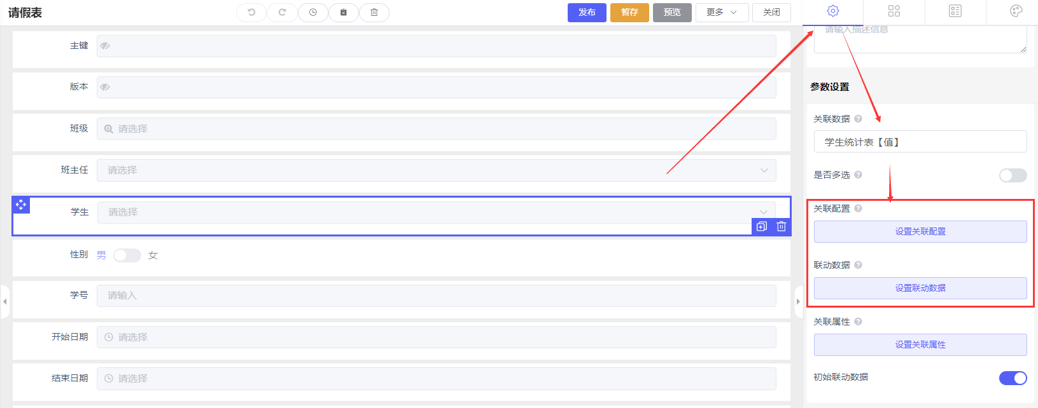The height and width of the screenshot is (408, 1038).
Task: Open the history clock icon
Action: coord(312,12)
